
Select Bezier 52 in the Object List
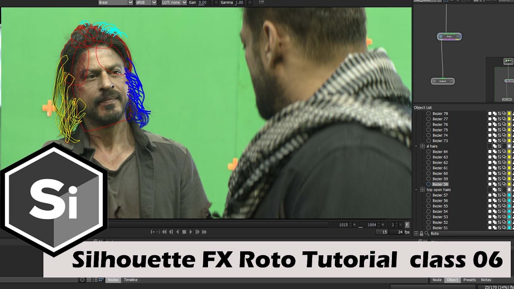[x=440, y=222]
